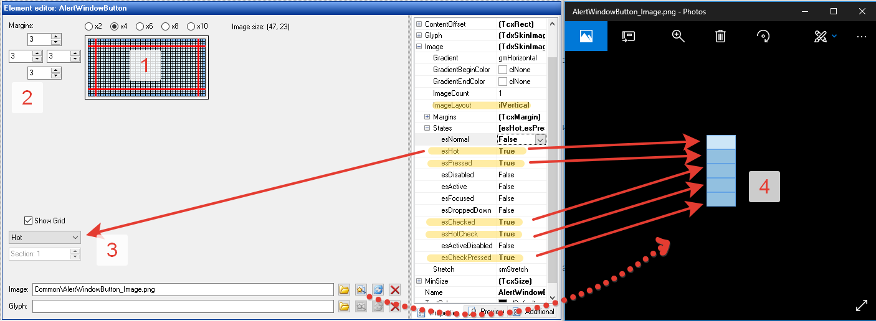The width and height of the screenshot is (876, 321).
Task: Click the GradientEndColor swatch
Action: pos(502,81)
